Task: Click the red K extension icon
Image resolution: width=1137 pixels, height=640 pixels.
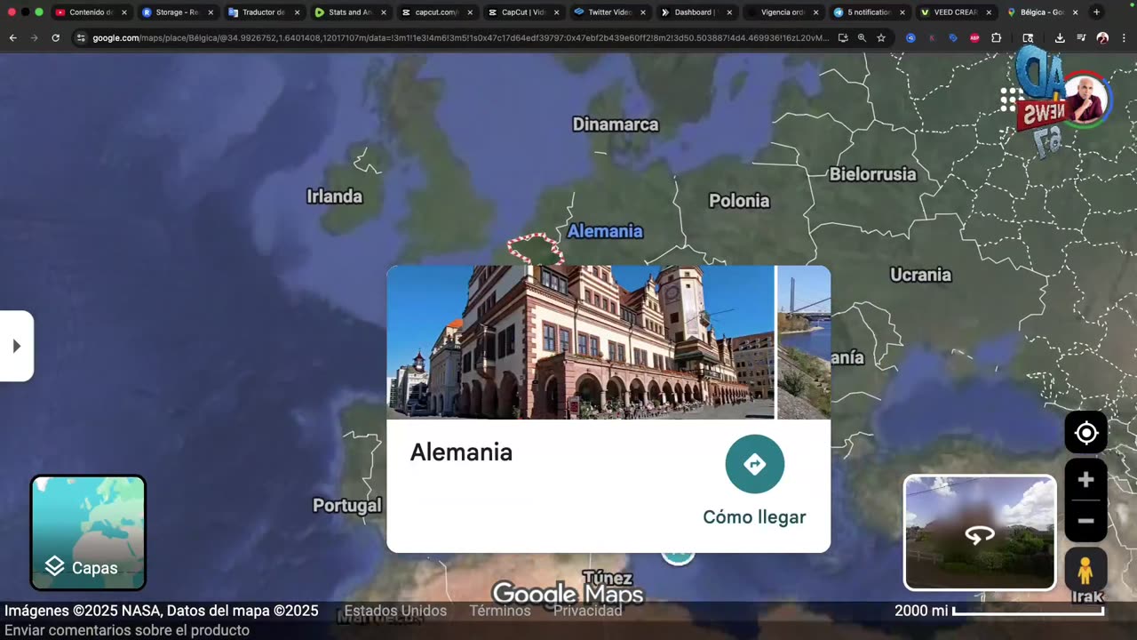Action: [932, 38]
